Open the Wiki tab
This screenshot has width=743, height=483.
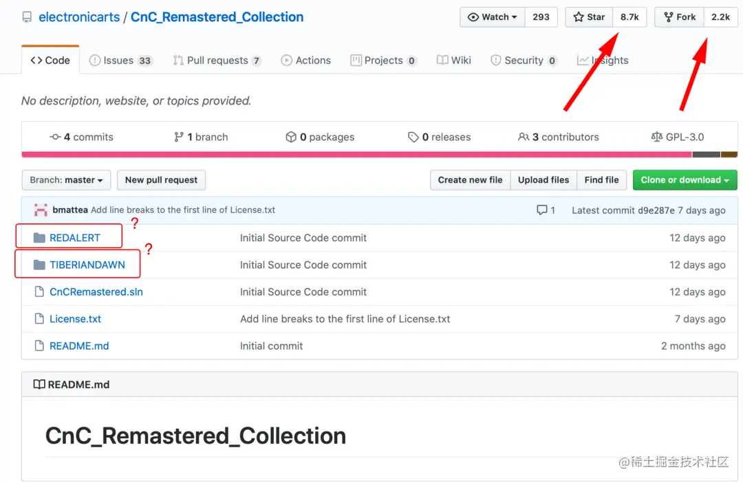(453, 60)
